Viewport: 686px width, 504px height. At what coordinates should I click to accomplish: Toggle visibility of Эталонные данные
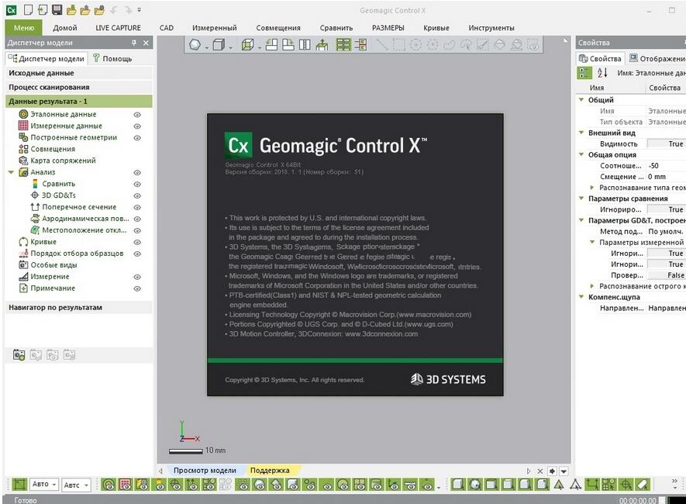pyautogui.click(x=137, y=115)
